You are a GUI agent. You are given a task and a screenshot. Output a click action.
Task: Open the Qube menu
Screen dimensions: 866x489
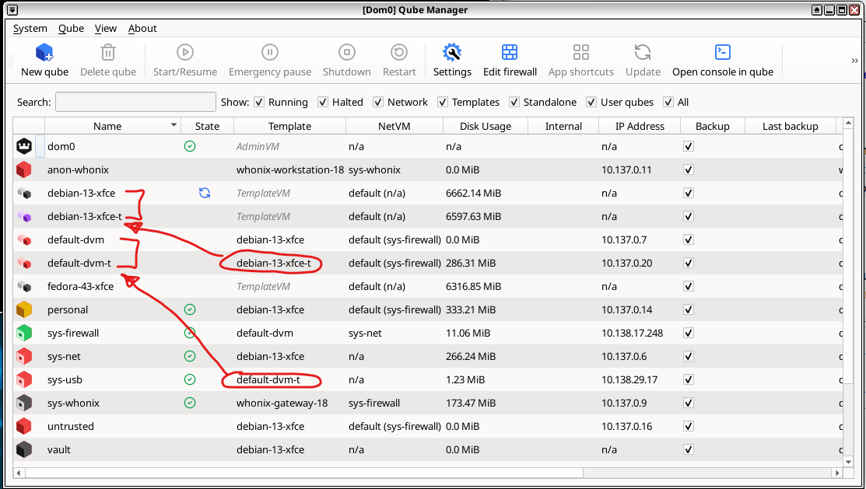[x=72, y=28]
